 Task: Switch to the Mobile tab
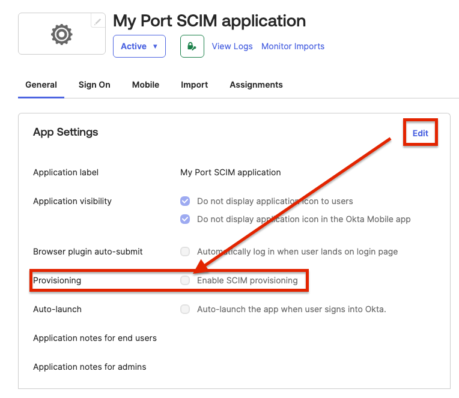145,85
